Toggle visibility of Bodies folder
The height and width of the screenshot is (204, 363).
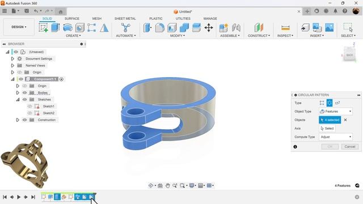point(24,93)
